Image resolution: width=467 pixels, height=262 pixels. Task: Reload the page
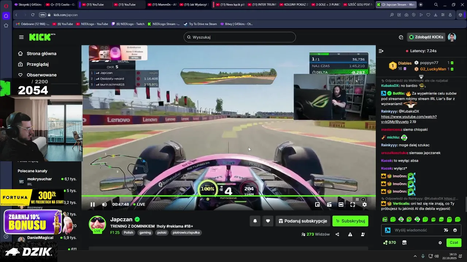pyautogui.click(x=33, y=15)
